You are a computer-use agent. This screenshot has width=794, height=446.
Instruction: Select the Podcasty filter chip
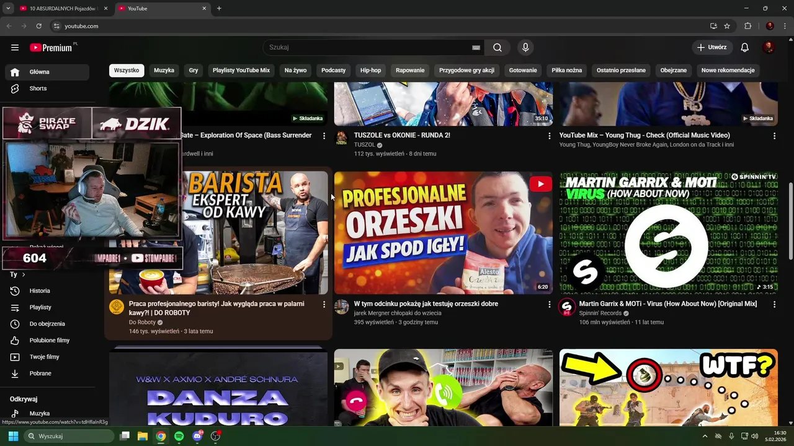pyautogui.click(x=333, y=71)
